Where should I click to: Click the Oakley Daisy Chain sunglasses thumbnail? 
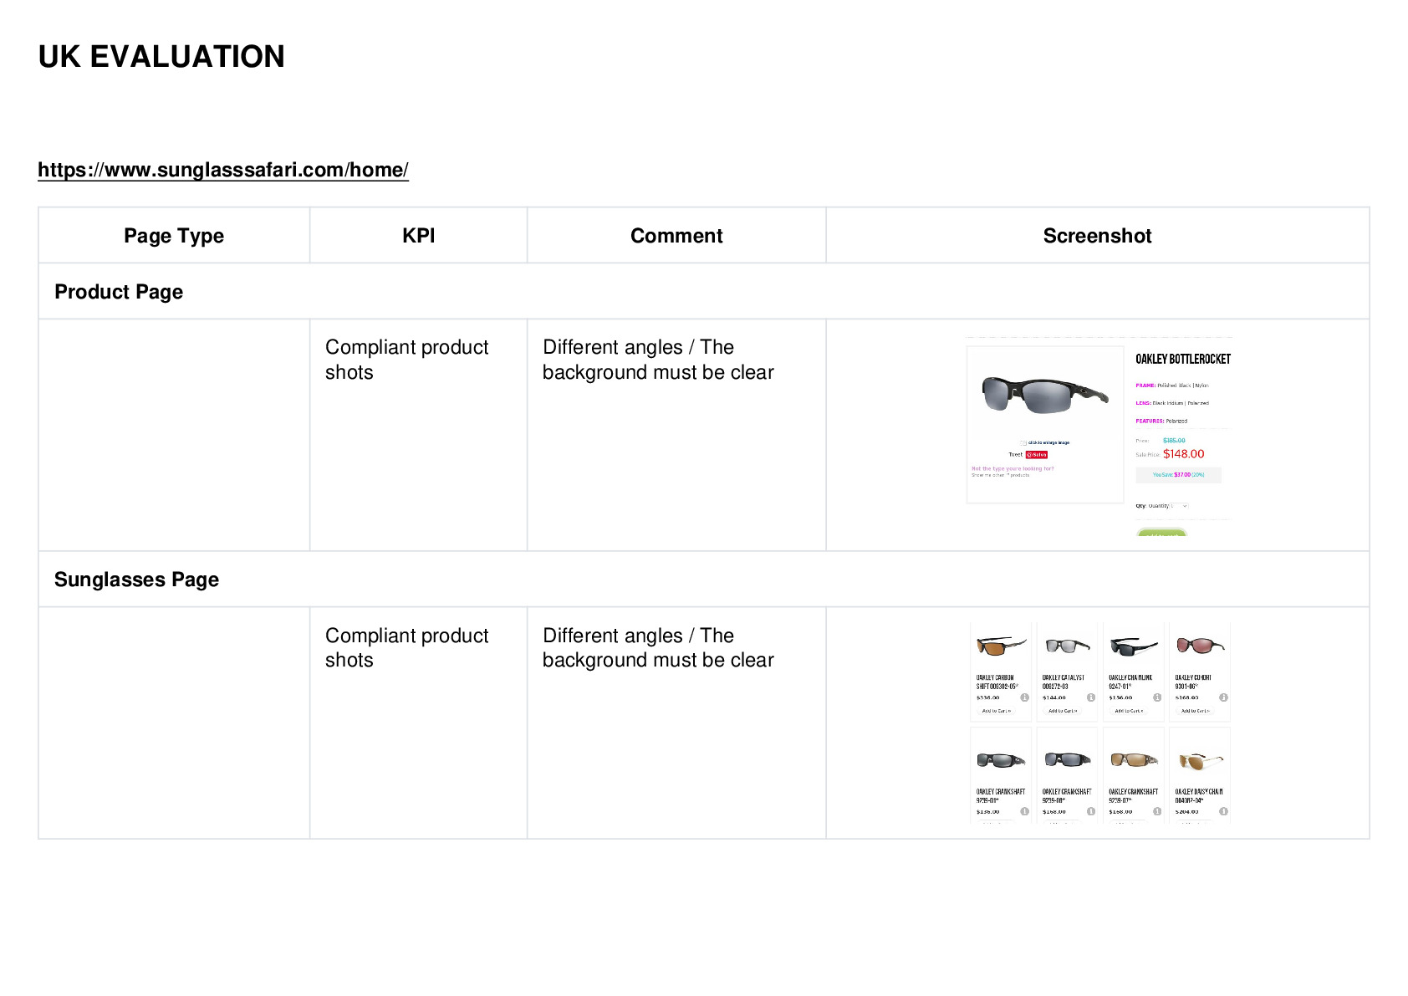click(x=1200, y=759)
